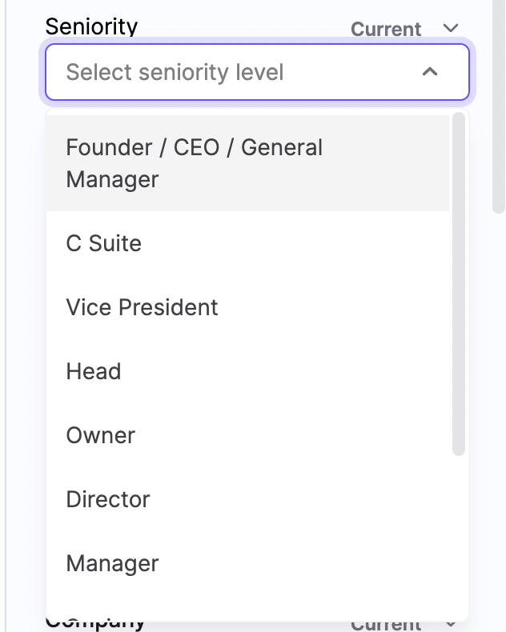This screenshot has height=632, width=506.
Task: Choose the C Suite option
Action: coord(104,243)
